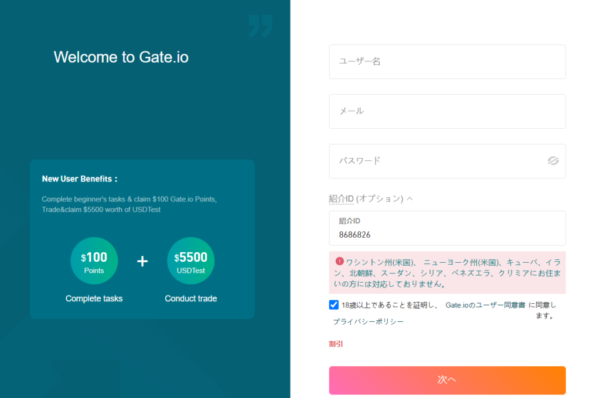Toggle password visibility eye icon

point(553,161)
